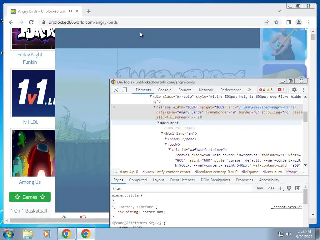Screen dimensions: 320x240
Task: Close the Angry Birds browser tab
Action: pyautogui.click(x=77, y=11)
